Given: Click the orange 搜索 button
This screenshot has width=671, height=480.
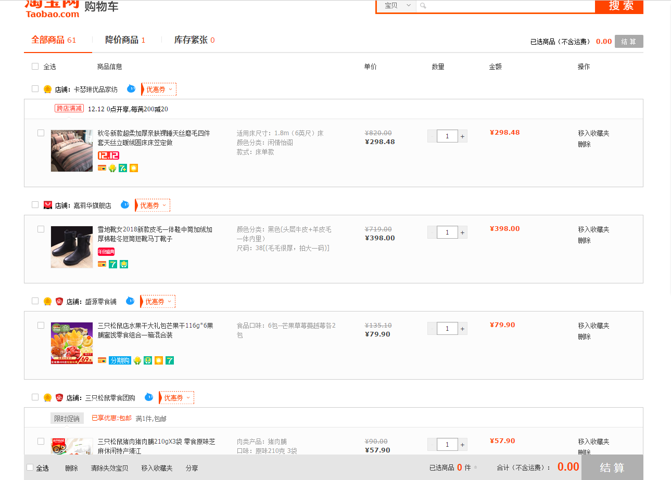Looking at the screenshot, I should (619, 6).
